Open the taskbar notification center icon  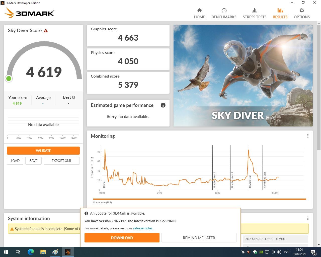[313, 252]
